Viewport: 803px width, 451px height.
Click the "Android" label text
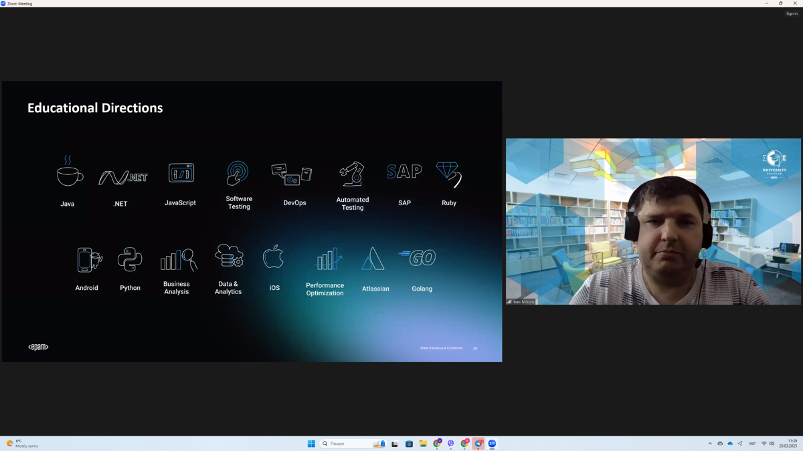(87, 288)
